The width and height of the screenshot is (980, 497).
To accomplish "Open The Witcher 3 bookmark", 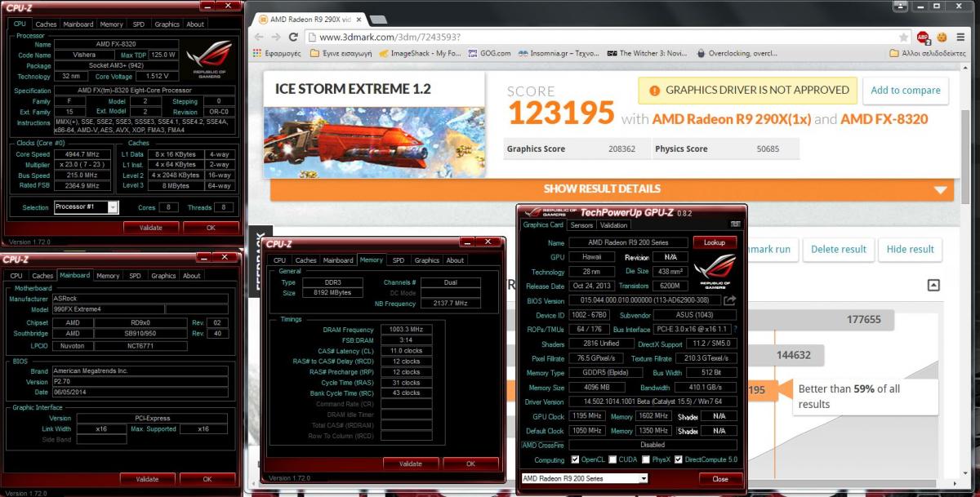I will (647, 53).
